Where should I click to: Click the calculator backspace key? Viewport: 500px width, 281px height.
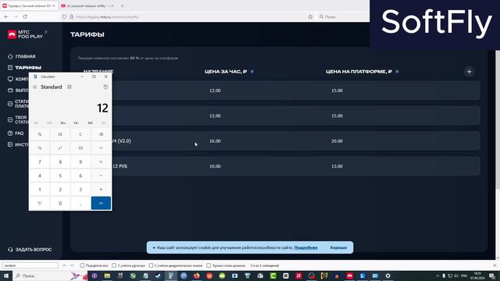(x=101, y=134)
